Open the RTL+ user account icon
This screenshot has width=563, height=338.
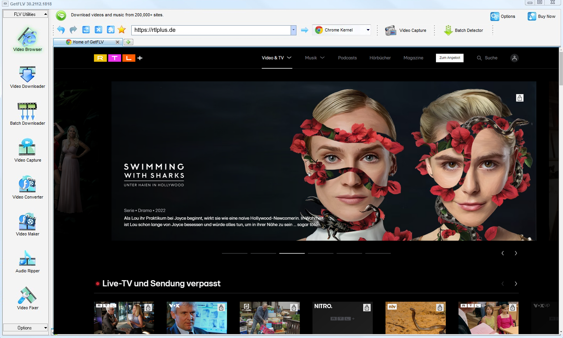coord(514,58)
